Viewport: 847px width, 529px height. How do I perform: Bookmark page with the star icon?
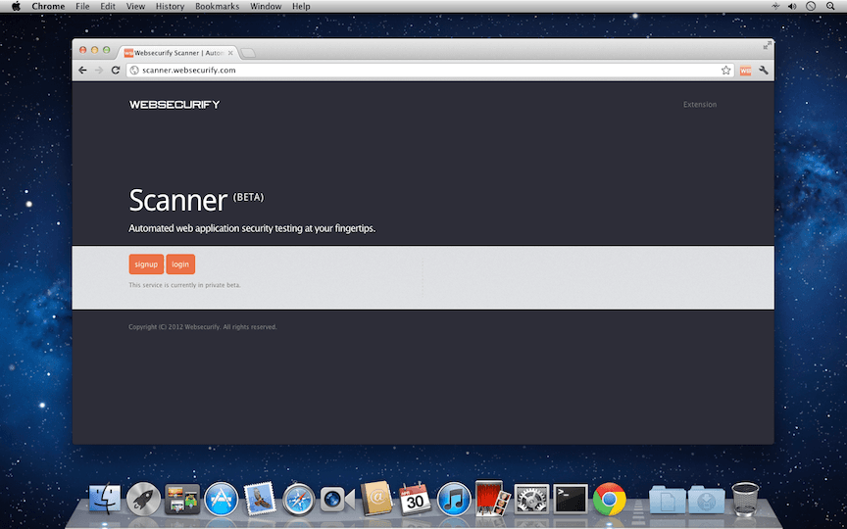(x=726, y=71)
